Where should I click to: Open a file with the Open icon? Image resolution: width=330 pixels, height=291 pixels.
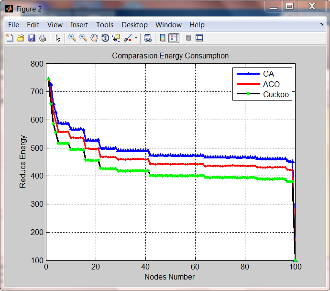pos(21,38)
